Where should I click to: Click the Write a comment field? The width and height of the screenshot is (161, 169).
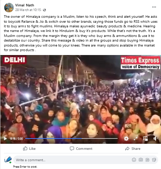(86, 160)
